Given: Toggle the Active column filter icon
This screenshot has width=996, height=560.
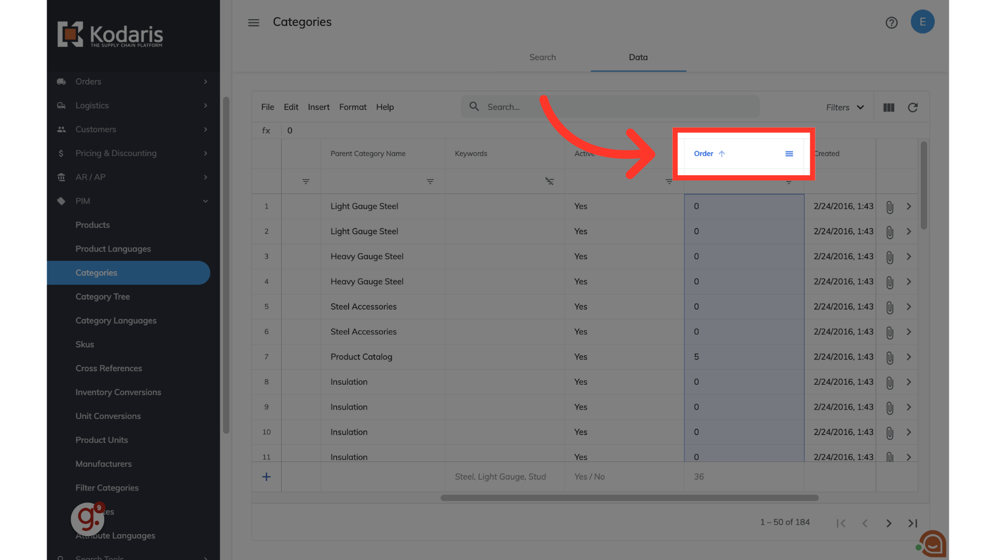Looking at the screenshot, I should [669, 181].
